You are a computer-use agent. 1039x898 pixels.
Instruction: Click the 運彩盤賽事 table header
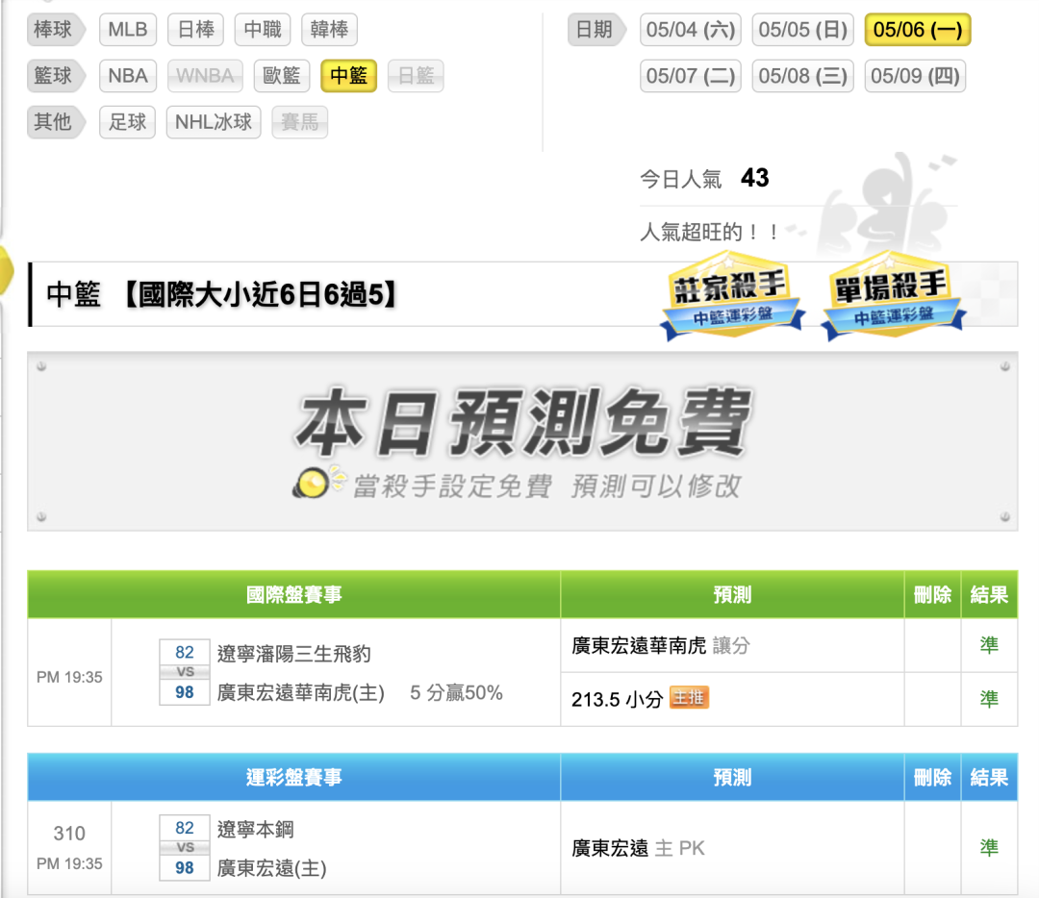tap(294, 777)
